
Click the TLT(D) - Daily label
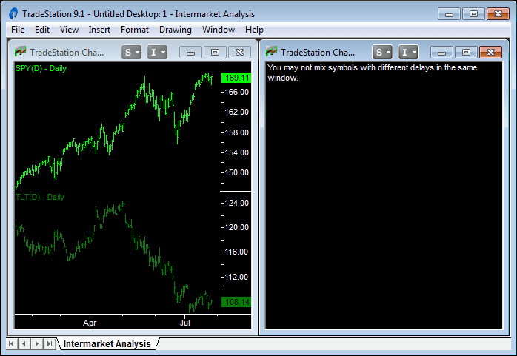pyautogui.click(x=40, y=198)
